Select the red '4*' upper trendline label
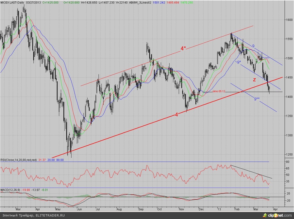294x219 pixels. coord(183,49)
